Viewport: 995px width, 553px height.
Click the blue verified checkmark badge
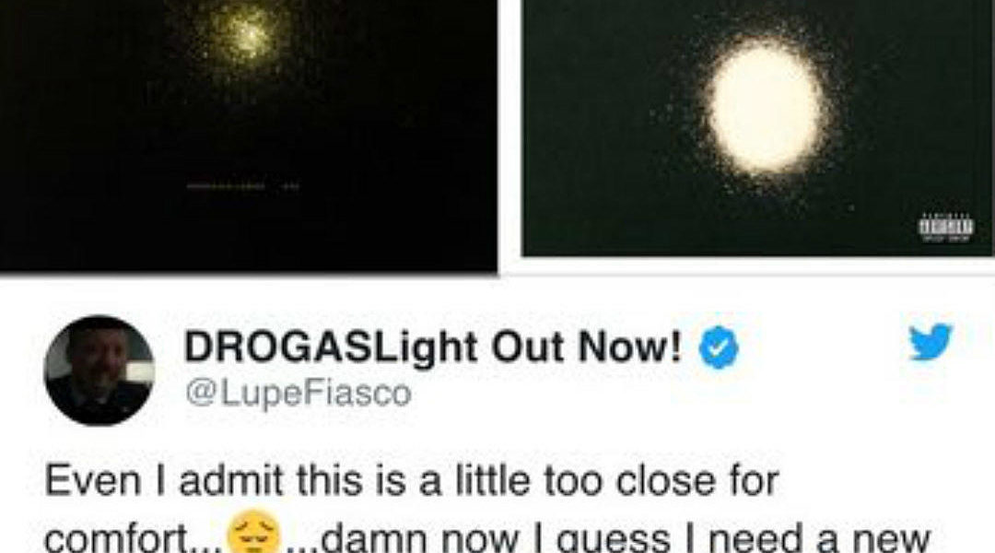click(719, 347)
